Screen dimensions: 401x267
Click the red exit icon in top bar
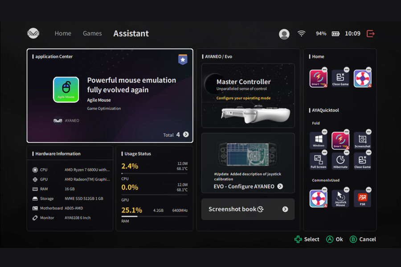pyautogui.click(x=370, y=33)
